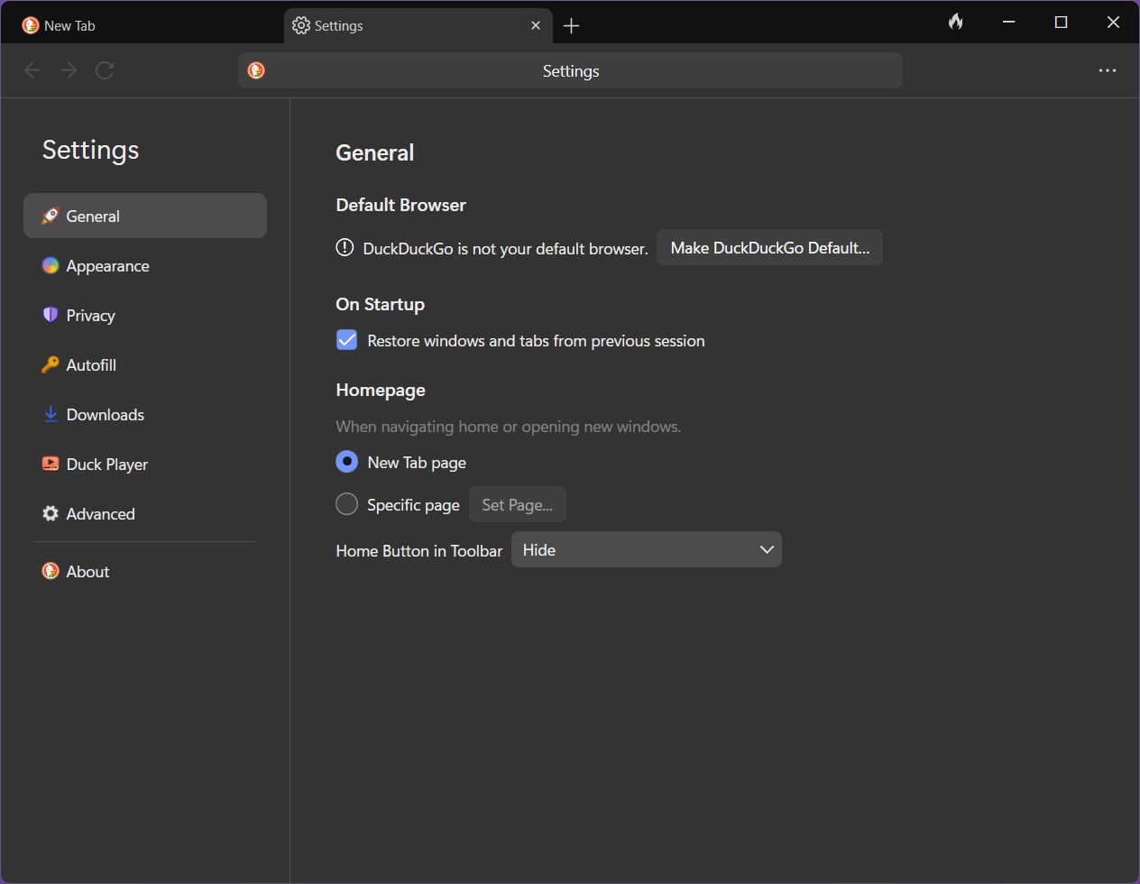The height and width of the screenshot is (884, 1140).
Task: Click 'When navigating home or opening new windows.' text
Action: [x=509, y=427]
